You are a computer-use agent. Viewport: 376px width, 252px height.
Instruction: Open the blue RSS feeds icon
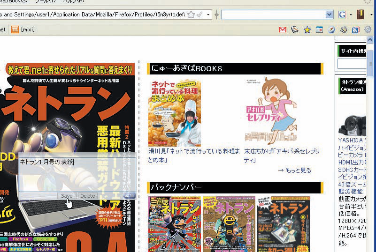tap(356, 30)
